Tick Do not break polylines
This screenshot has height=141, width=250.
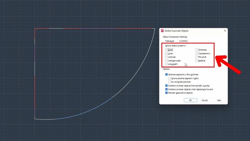(170, 82)
